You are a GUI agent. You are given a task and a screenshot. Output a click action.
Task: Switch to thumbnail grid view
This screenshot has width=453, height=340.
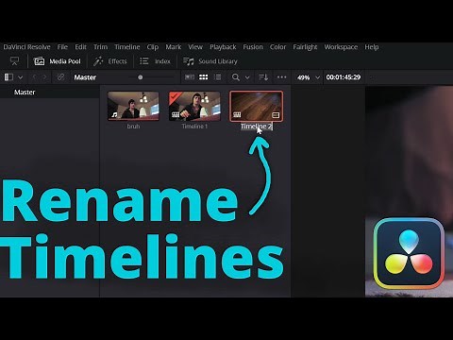(204, 77)
